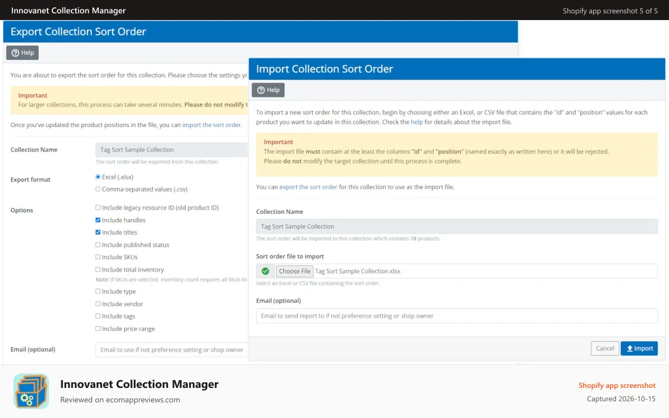Check Include total inventory option
The height and width of the screenshot is (418, 669).
click(98, 269)
